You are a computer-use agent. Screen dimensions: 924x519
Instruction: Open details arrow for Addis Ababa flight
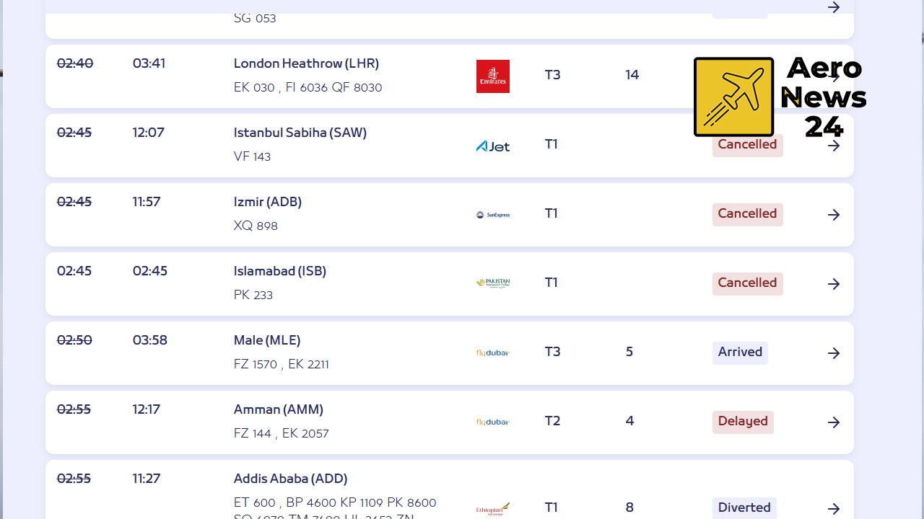834,509
